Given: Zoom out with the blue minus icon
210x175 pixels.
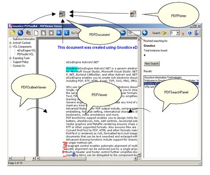Looking at the screenshot, I should (123, 33).
